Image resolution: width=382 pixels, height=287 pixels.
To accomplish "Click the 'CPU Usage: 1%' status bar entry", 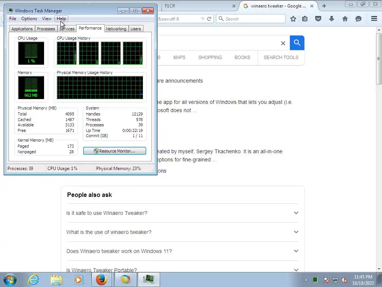I will (62, 169).
